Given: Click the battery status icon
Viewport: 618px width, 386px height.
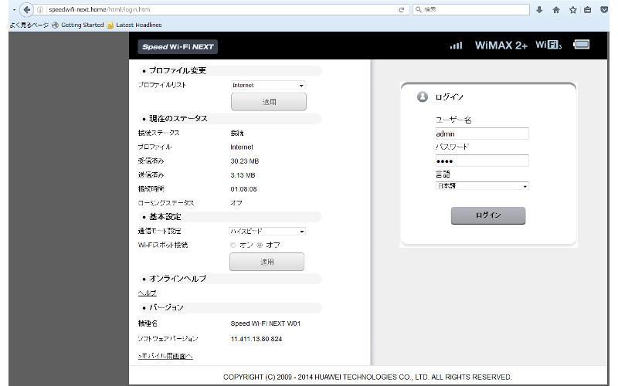Looking at the screenshot, I should 582,45.
